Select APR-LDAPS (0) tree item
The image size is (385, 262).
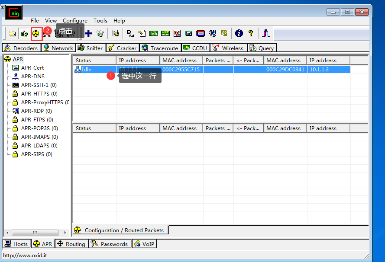[x=39, y=146]
